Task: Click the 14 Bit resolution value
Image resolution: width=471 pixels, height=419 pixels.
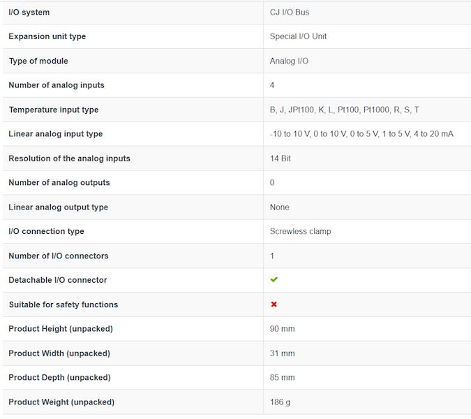Action: 281,159
